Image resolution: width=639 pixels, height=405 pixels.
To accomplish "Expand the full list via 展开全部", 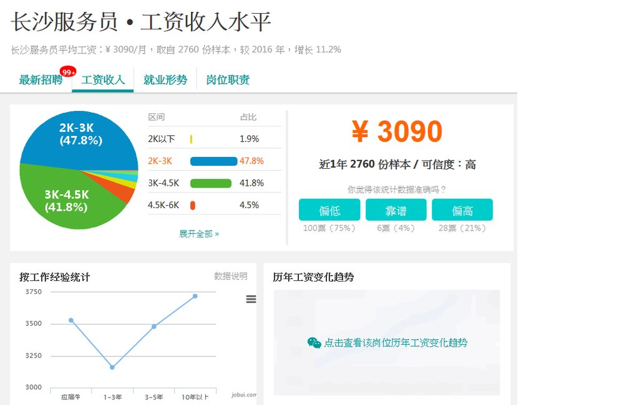I will tap(199, 234).
